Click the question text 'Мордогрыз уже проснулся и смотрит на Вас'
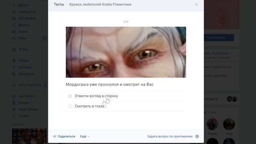Image resolution: width=256 pixels, height=144 pixels. coord(110,84)
